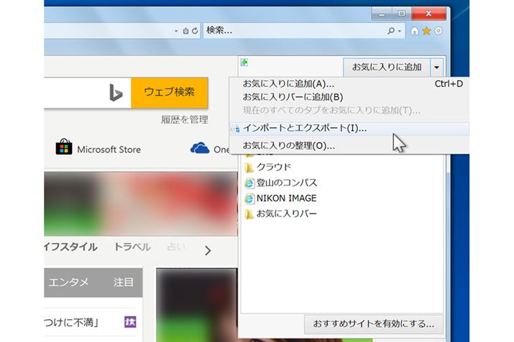Open the Tools gear icon
514x342 pixels.
click(439, 31)
